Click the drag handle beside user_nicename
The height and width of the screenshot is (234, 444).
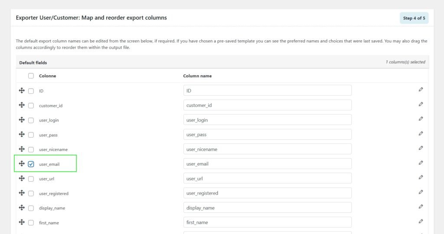pos(22,149)
